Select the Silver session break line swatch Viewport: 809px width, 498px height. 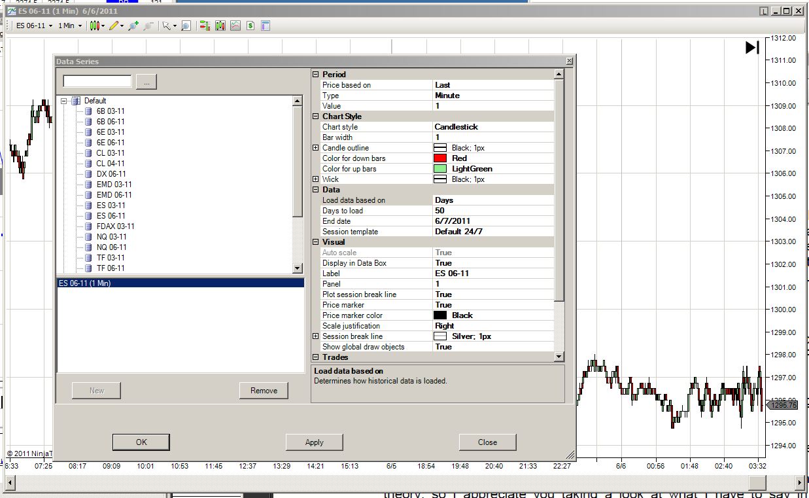(x=440, y=336)
